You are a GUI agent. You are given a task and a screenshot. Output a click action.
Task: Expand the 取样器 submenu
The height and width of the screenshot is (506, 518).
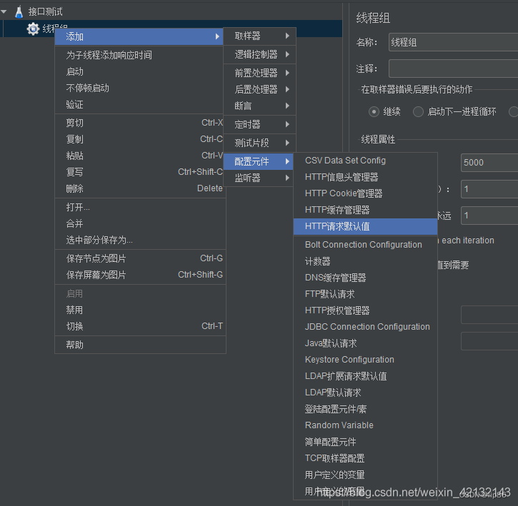click(259, 36)
